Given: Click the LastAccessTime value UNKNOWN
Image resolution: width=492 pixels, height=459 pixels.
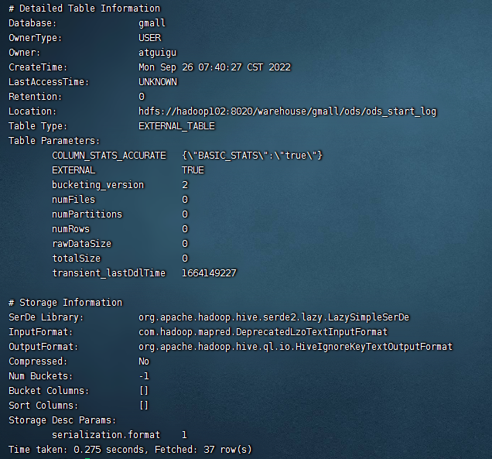Looking at the screenshot, I should point(157,82).
